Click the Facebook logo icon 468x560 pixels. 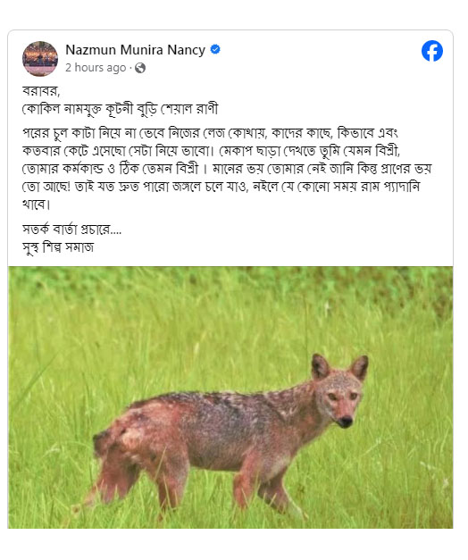pos(432,51)
